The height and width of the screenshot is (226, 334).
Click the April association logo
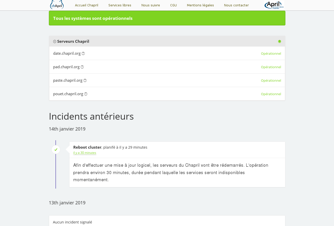coord(274,5)
